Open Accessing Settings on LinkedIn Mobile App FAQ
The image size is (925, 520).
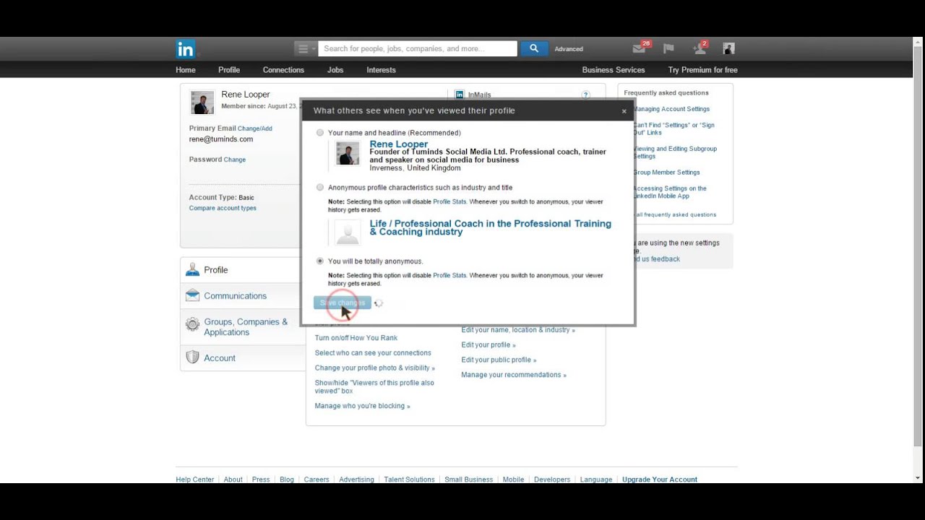click(670, 192)
